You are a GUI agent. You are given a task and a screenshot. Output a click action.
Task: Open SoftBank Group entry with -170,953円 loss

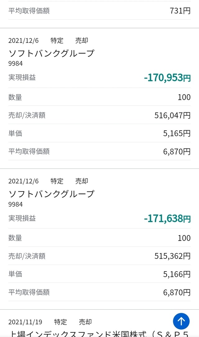point(51,53)
